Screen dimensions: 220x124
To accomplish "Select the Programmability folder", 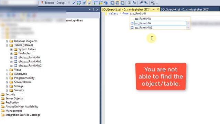I will (24, 78).
